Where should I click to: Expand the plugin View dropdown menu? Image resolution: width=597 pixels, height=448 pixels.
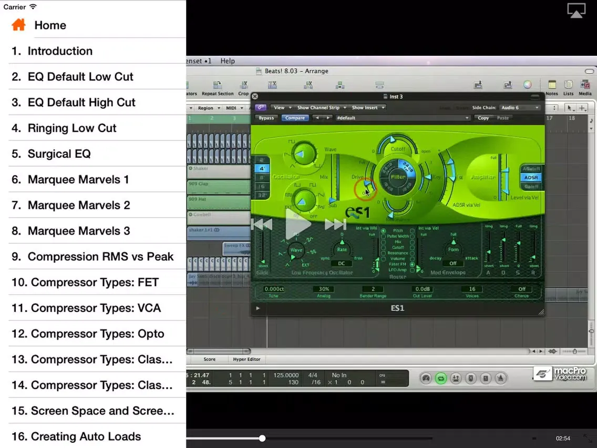pos(282,108)
